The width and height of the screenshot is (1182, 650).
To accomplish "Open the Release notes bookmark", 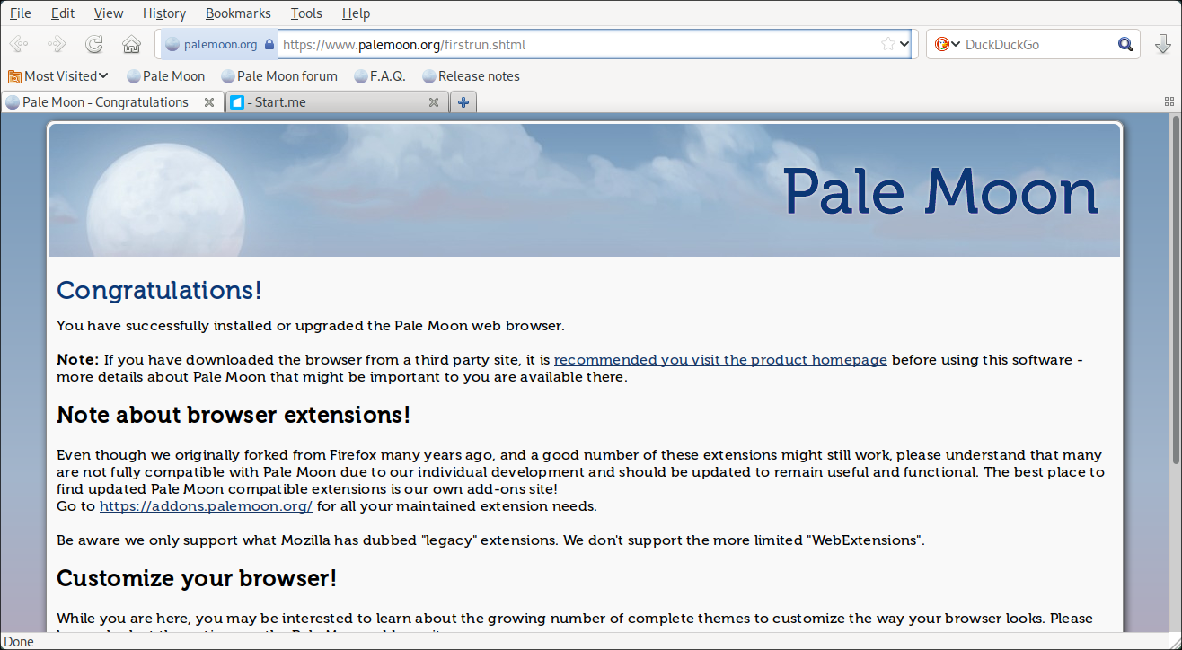I will tap(472, 76).
